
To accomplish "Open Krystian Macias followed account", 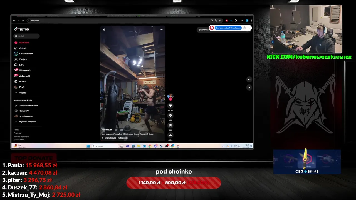I will coord(24,116).
